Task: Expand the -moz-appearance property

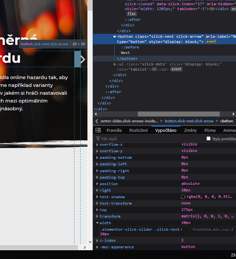Action: point(97,247)
